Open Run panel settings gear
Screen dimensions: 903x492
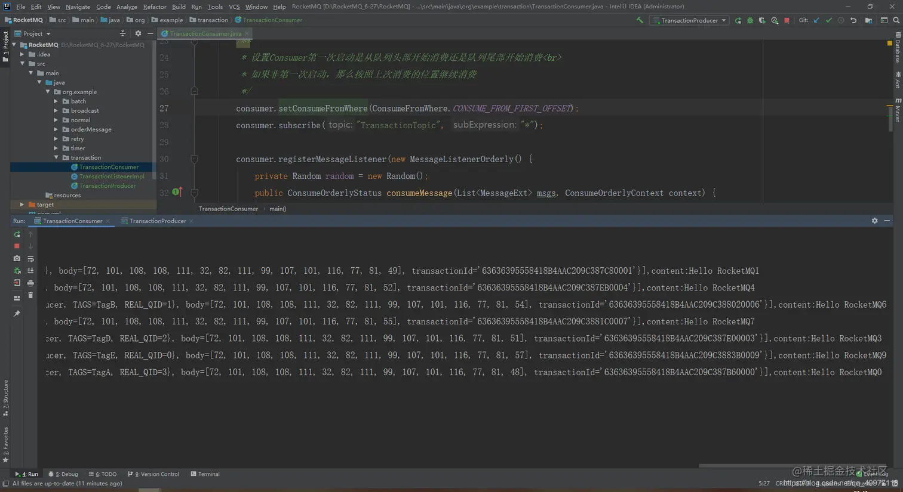pos(874,221)
